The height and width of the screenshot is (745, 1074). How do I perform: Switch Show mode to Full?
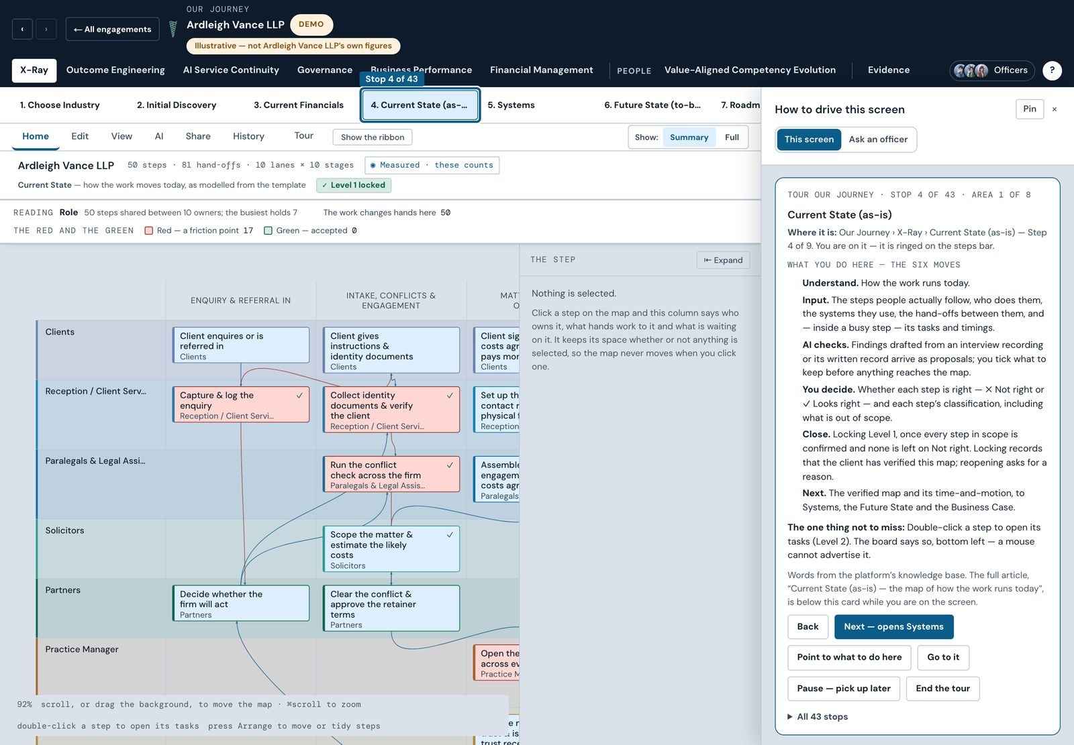click(x=732, y=137)
